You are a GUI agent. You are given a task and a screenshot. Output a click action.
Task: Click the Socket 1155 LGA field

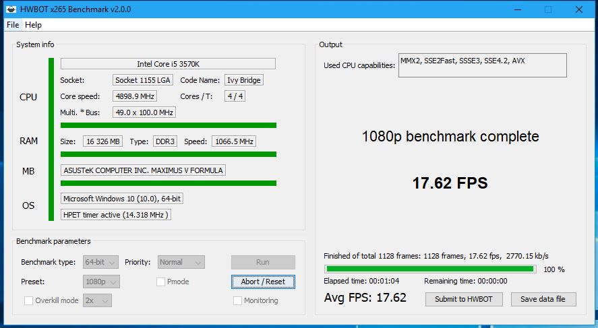(x=143, y=80)
